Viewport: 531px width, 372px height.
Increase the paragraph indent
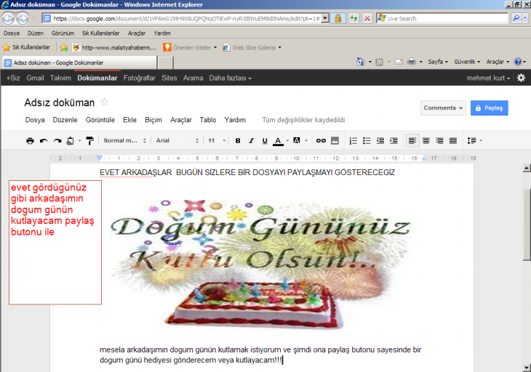pyautogui.click(x=394, y=141)
